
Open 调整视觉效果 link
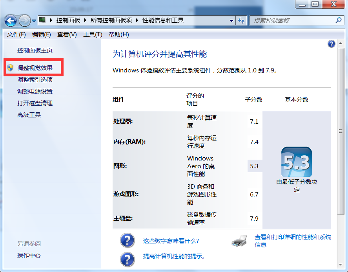coord(35,68)
